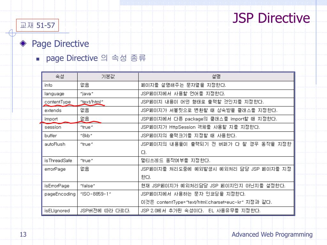Click the info row 없음 default value
The height and width of the screenshot is (245, 327).
[85, 85]
